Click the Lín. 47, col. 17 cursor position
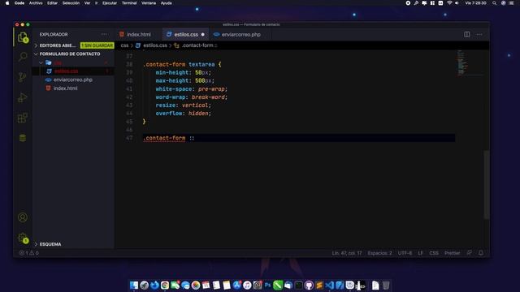The image size is (520, 292). 347,253
